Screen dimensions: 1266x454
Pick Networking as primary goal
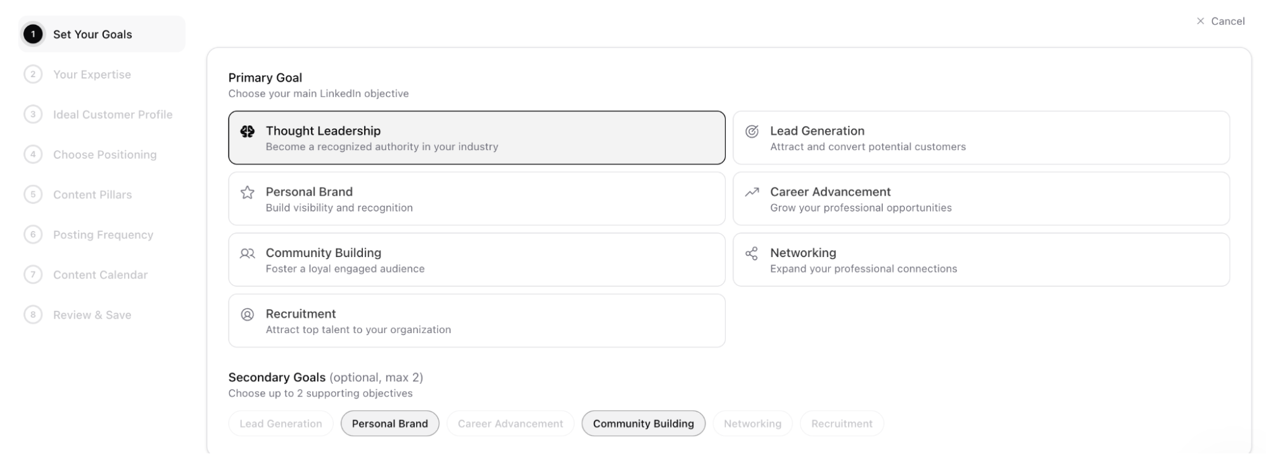pos(980,260)
